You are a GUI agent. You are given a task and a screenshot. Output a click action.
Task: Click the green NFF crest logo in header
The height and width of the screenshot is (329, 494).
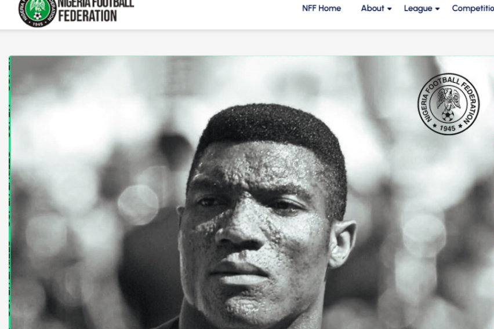[38, 12]
